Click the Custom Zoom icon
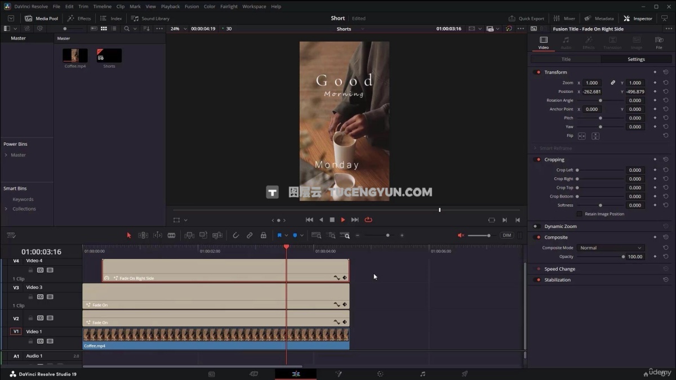Image resolution: width=676 pixels, height=380 pixels. tap(345, 235)
